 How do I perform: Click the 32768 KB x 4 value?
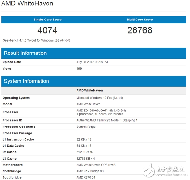(x=85, y=159)
